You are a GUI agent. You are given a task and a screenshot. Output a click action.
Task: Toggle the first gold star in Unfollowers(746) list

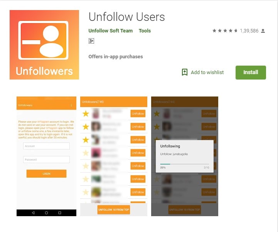[x=86, y=113]
